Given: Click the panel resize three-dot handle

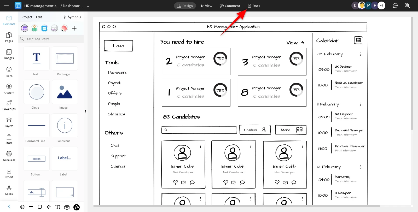Looking at the screenshot, I should (85, 112).
